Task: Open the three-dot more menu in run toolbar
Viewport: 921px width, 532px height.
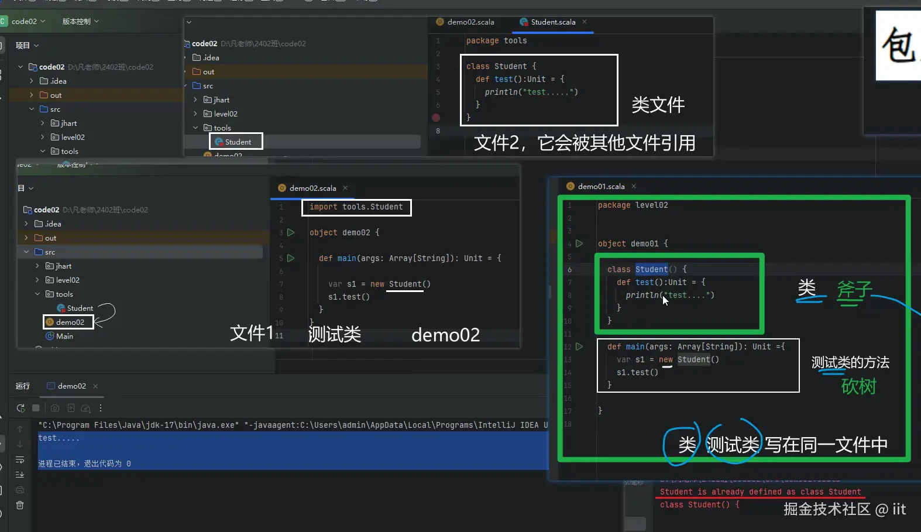Action: (x=101, y=408)
